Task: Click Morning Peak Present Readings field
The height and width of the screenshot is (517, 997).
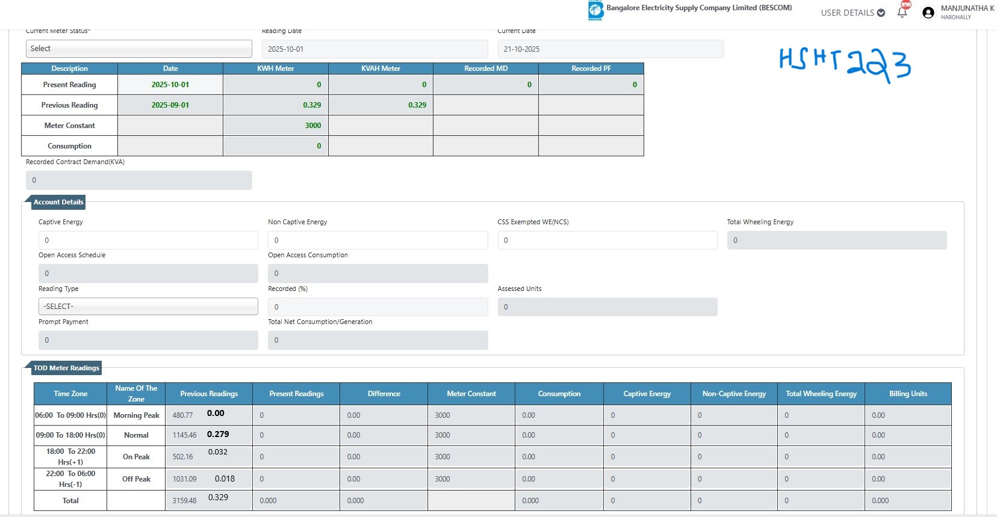Action: [296, 415]
